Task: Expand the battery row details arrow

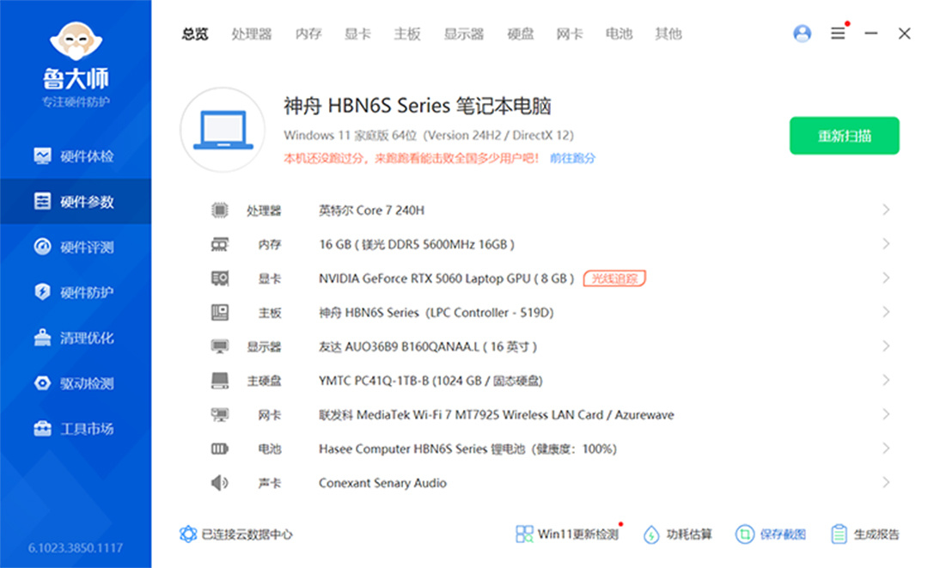Action: (x=885, y=449)
